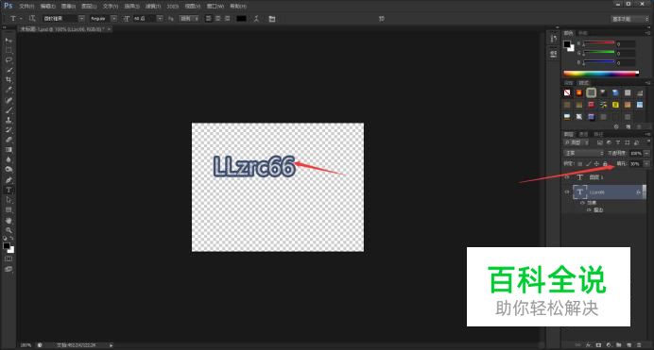The image size is (654, 350).
Task: Open the Character and Paragraph panels button
Action: click(272, 19)
